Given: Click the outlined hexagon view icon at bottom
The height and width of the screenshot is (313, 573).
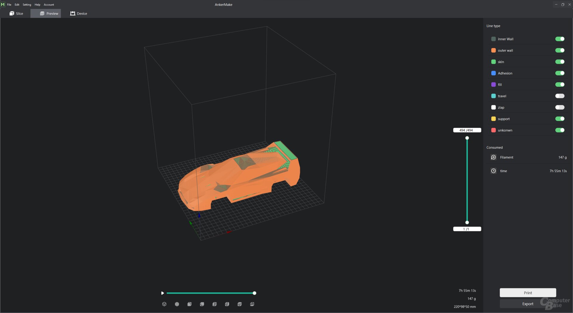Looking at the screenshot, I should (164, 304).
